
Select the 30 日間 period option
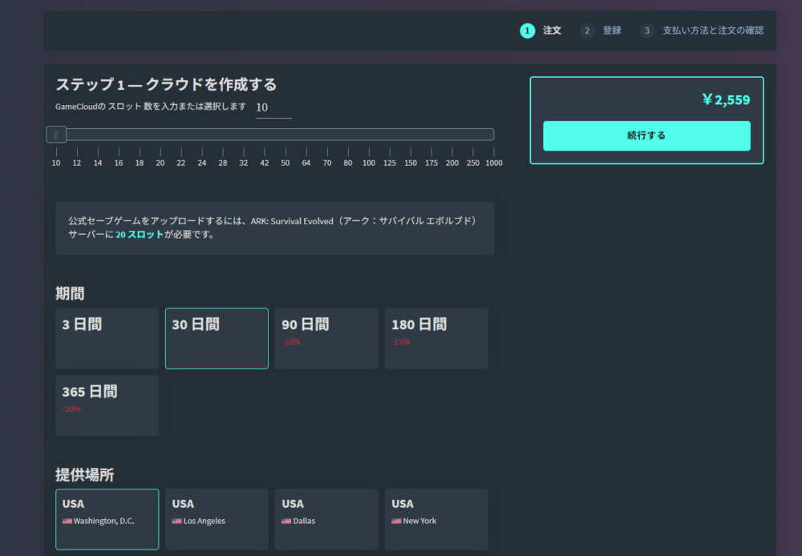(217, 338)
